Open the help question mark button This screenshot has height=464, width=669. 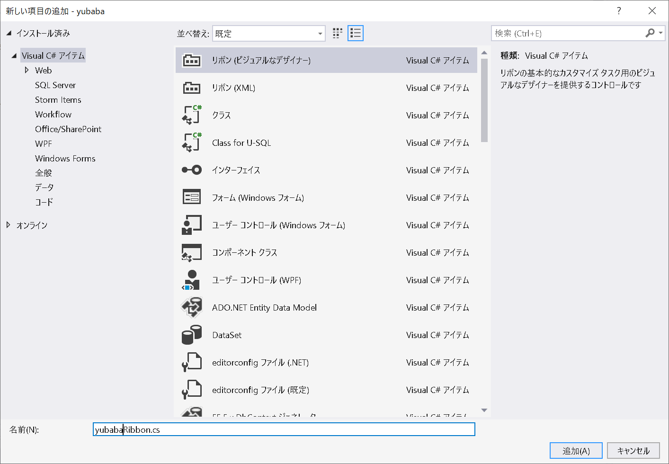point(619,11)
